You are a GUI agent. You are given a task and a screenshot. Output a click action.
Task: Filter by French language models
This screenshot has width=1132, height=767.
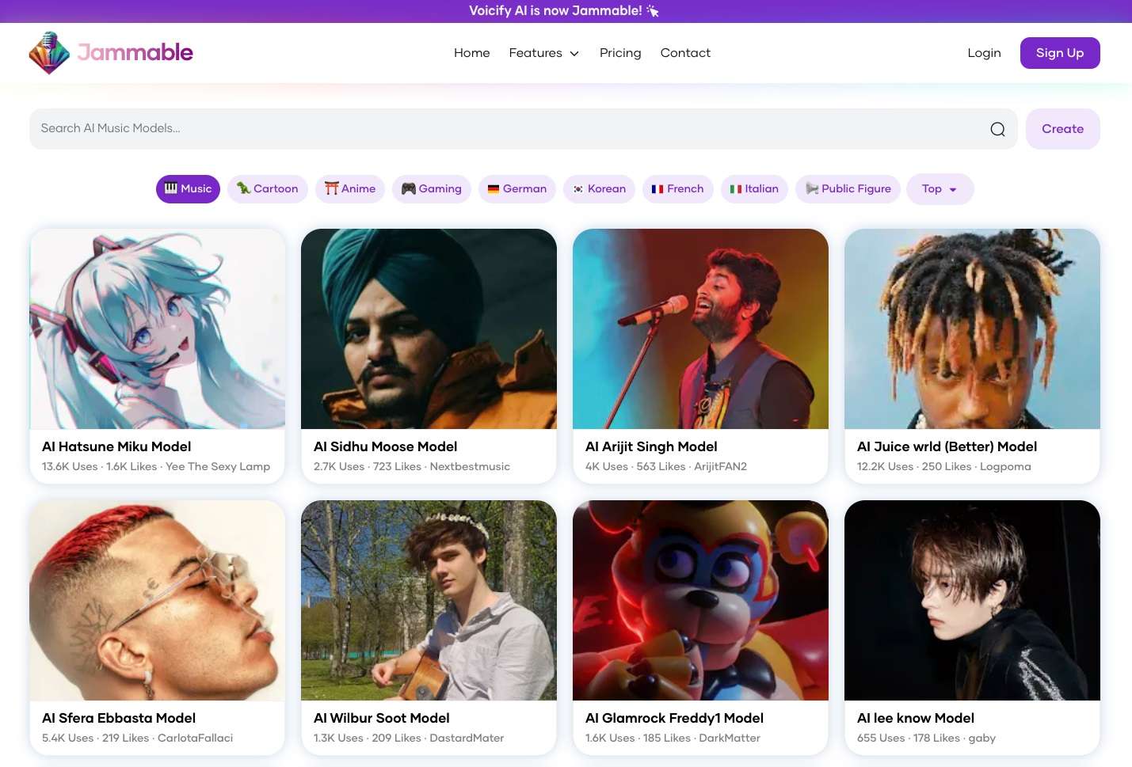(677, 189)
